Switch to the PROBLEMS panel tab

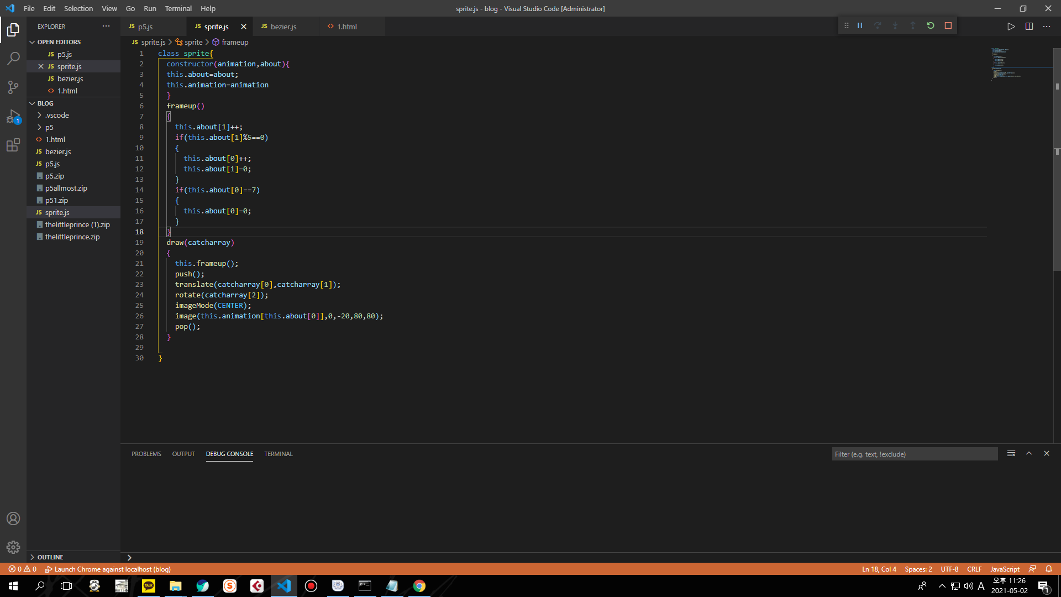[146, 454]
